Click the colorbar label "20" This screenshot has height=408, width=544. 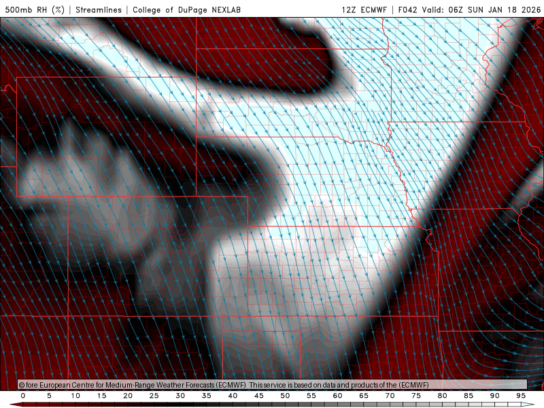click(x=128, y=396)
